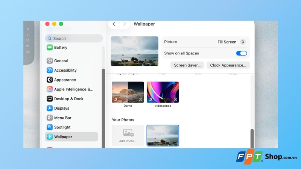Click the current wallpaper preview image
301x169 pixels.
(134, 51)
